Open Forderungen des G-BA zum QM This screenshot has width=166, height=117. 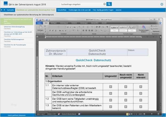[x=79, y=10]
